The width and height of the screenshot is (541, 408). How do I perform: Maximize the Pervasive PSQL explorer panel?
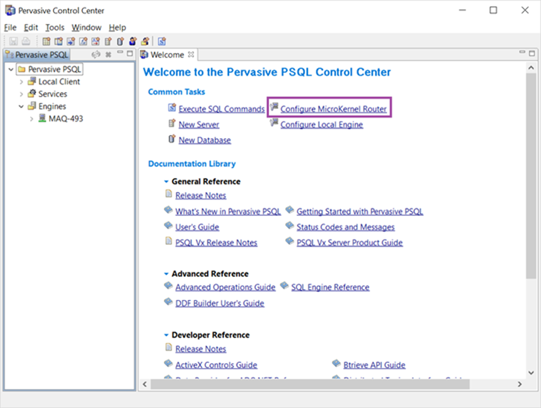point(130,53)
